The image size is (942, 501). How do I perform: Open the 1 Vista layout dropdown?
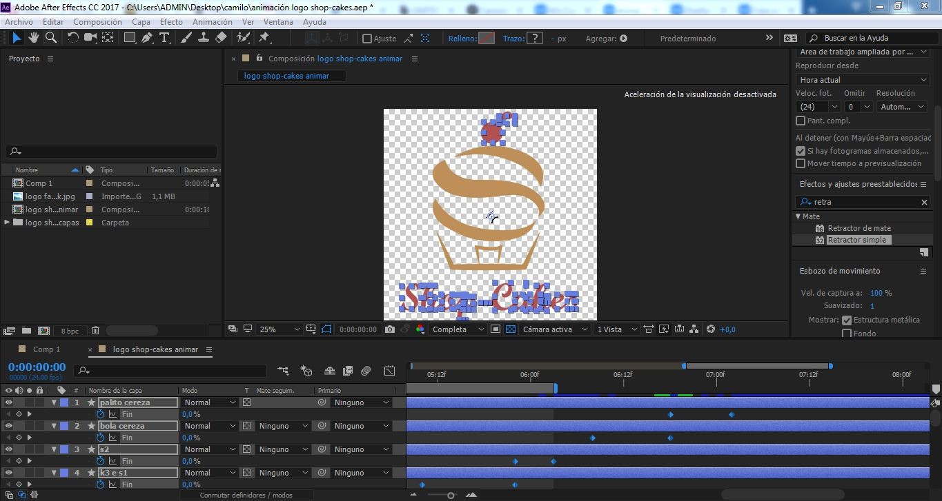[617, 329]
